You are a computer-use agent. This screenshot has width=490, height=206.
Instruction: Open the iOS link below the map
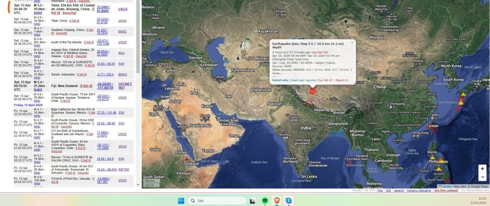pos(389,190)
